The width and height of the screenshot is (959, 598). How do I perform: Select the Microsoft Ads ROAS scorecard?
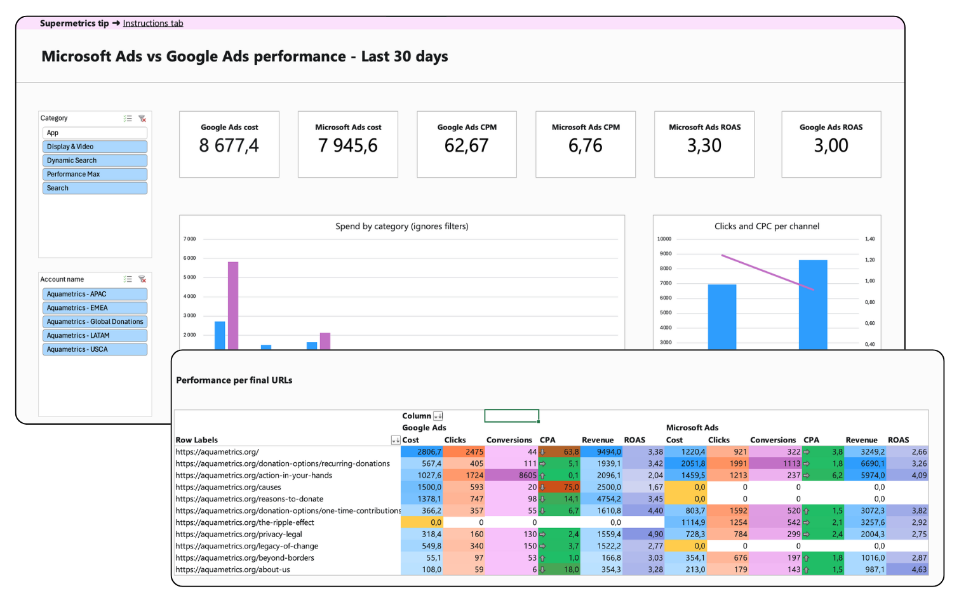[704, 144]
